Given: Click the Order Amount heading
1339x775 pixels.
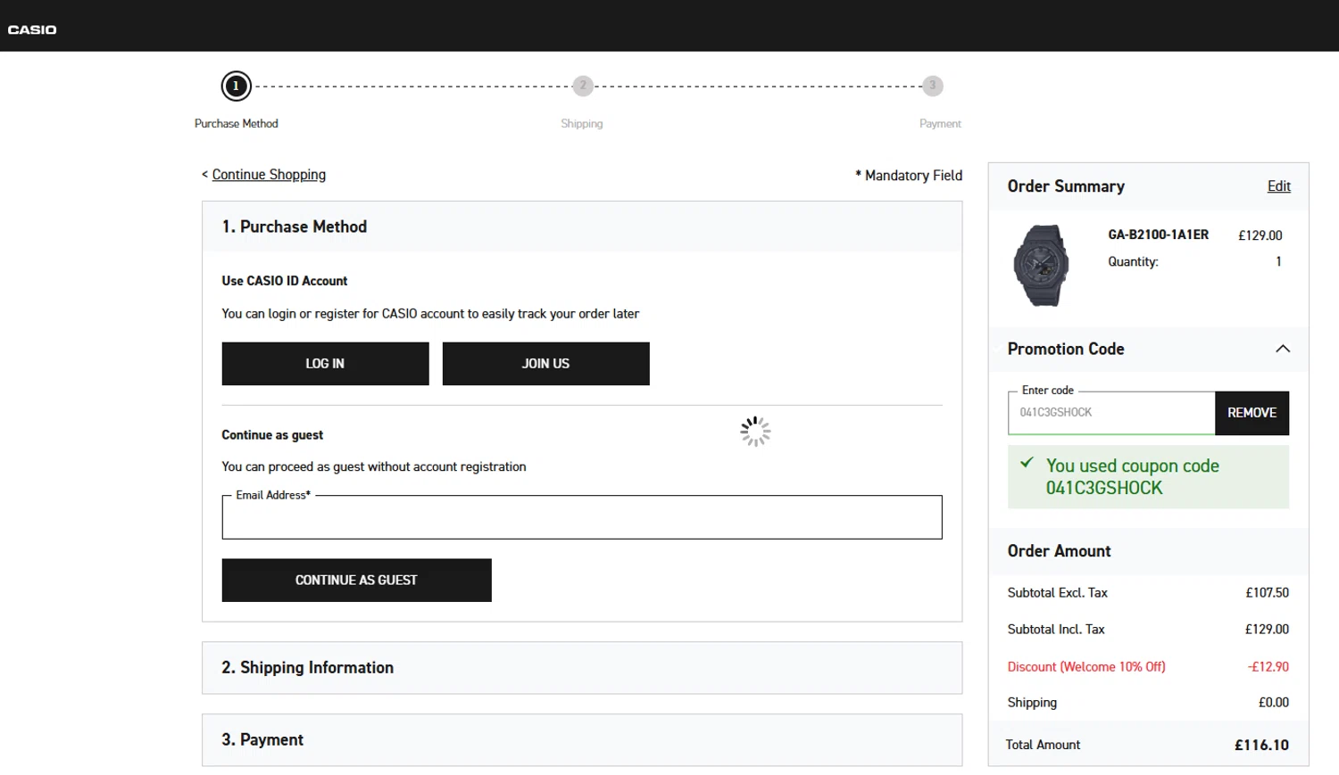Looking at the screenshot, I should point(1059,551).
